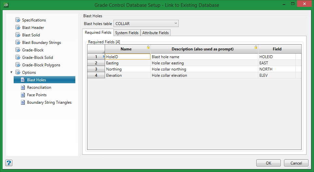Click the Face Points page icon
314x172 pixels.
(x=23, y=95)
